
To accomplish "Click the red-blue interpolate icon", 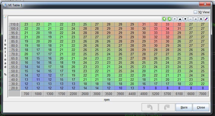I will [206, 19].
